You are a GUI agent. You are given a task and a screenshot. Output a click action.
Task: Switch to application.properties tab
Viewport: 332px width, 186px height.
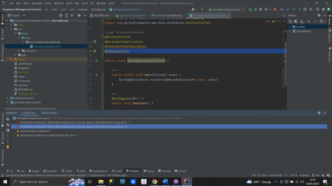tap(131, 15)
